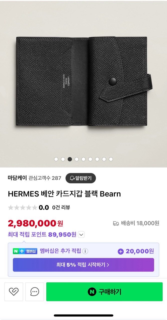This screenshot has width=167, height=320.
Task: Open the chat inquiry speech bubble icon
Action: click(35, 292)
